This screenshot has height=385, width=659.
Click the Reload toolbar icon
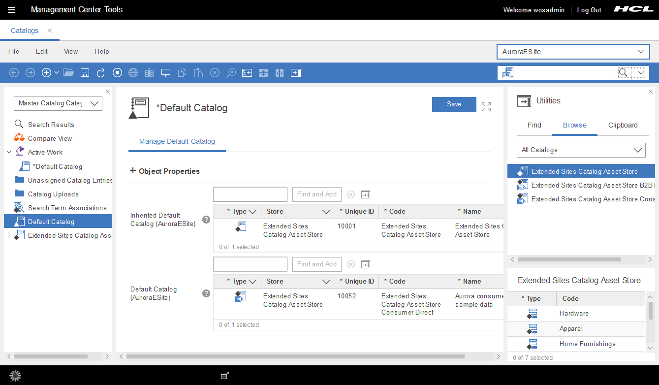pos(101,73)
